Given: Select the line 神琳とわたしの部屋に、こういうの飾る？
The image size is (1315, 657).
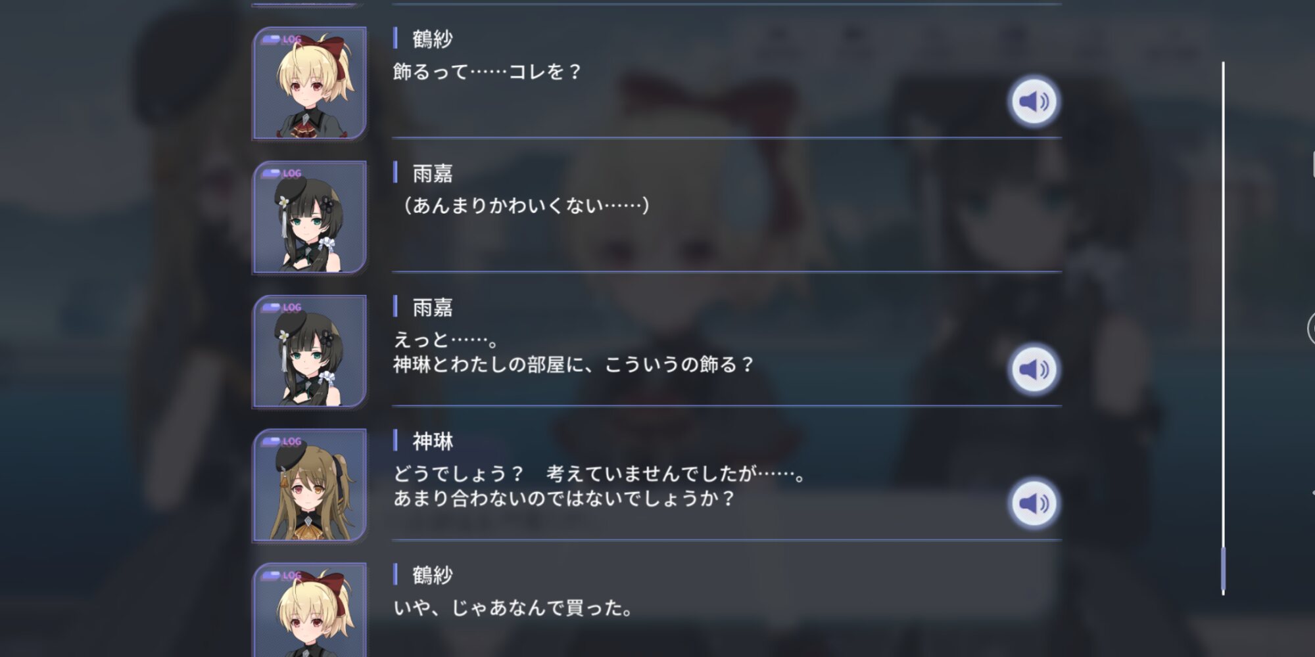Looking at the screenshot, I should [573, 365].
